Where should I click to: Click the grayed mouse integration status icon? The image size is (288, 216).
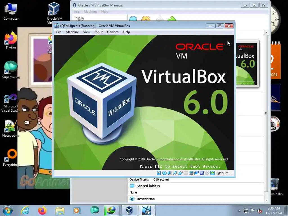(207, 173)
